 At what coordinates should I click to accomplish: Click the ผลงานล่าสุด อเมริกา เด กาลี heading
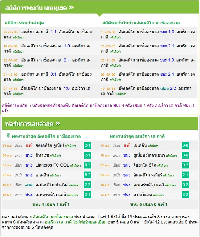137,136
